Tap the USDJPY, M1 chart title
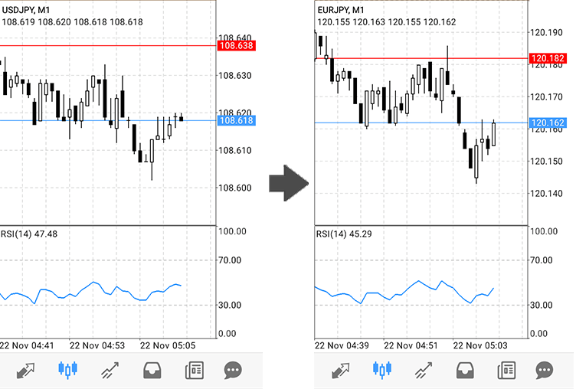576x389 pixels. (x=30, y=9)
